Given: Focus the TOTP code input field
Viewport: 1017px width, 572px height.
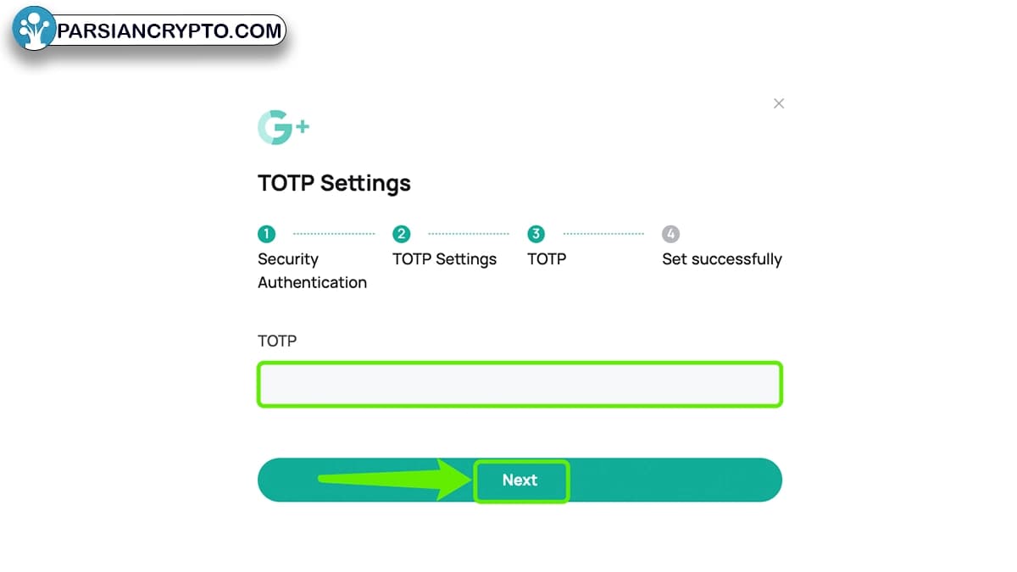Looking at the screenshot, I should [x=519, y=385].
